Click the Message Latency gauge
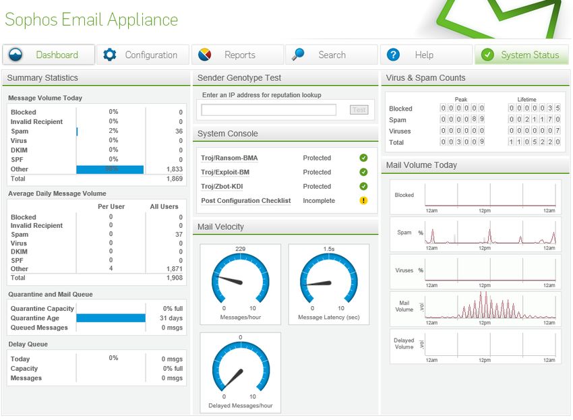 point(329,284)
